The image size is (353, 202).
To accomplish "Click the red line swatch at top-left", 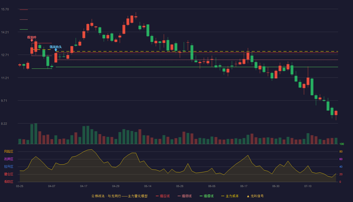I will click(24, 10).
